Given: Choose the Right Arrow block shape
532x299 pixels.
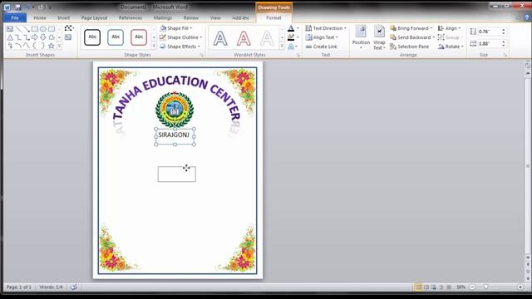Looking at the screenshot, I should click(35, 37).
